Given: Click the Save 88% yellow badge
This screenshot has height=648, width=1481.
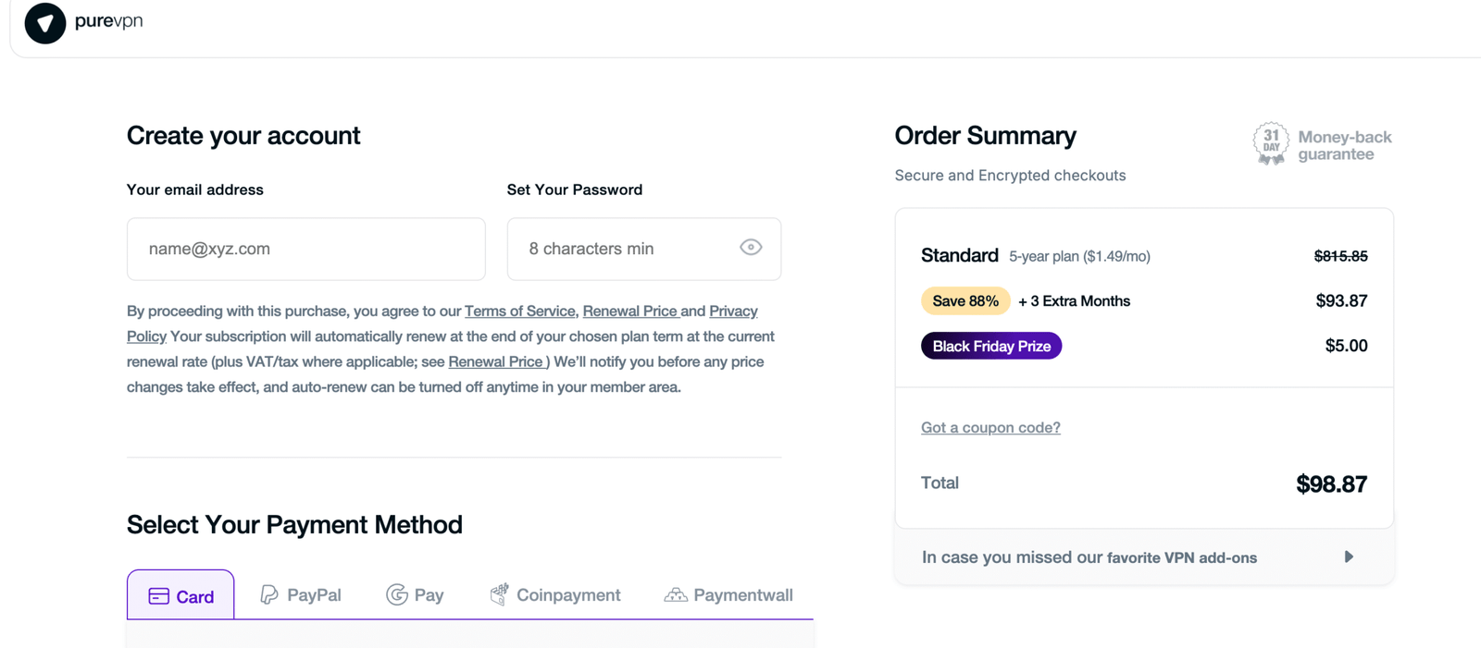Looking at the screenshot, I should point(965,300).
